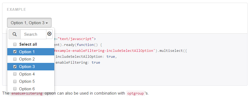Select the Option 2 list item label
Screen dimensions: 250x97
pos(27,59)
